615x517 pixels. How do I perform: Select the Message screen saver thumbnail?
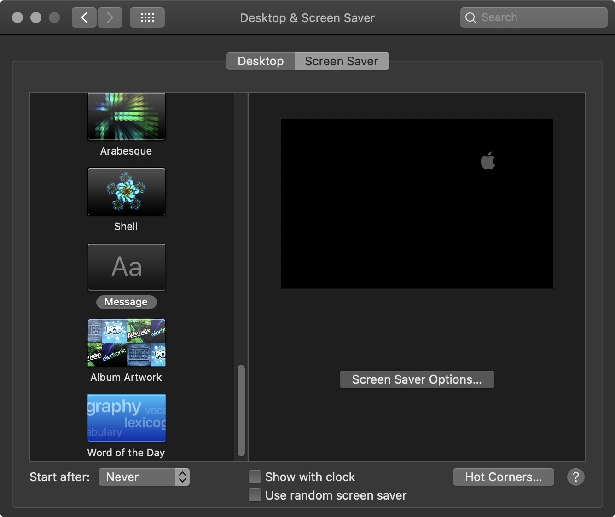[x=127, y=267]
